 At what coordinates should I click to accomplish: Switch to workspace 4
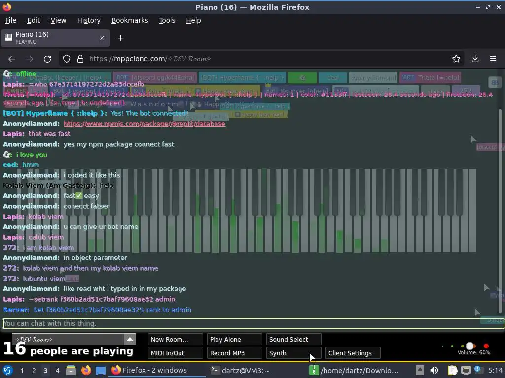point(58,371)
